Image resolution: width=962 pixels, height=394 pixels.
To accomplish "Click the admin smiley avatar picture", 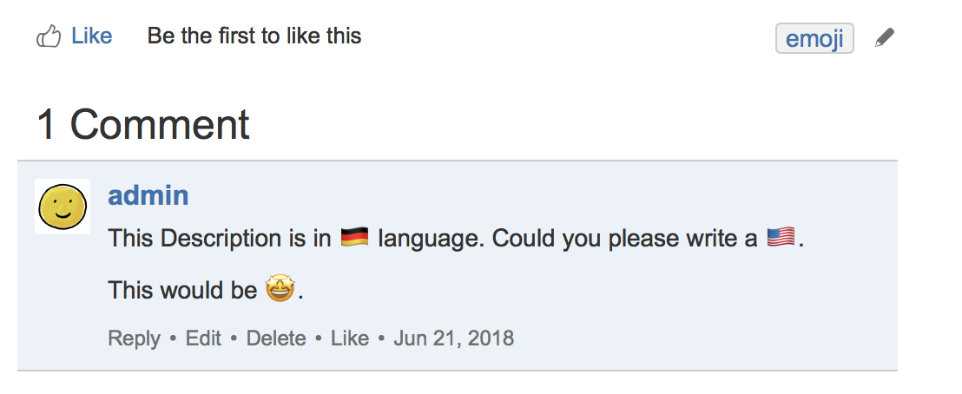I will pyautogui.click(x=63, y=207).
